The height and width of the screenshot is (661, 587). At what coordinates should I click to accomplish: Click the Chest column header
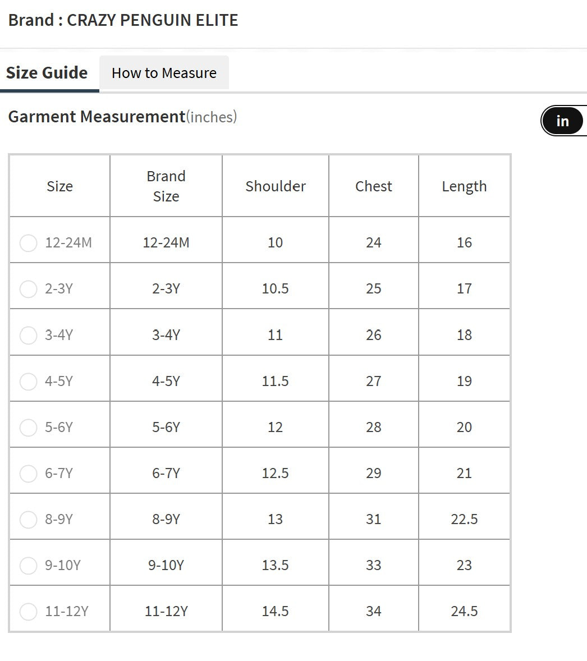[x=374, y=186]
